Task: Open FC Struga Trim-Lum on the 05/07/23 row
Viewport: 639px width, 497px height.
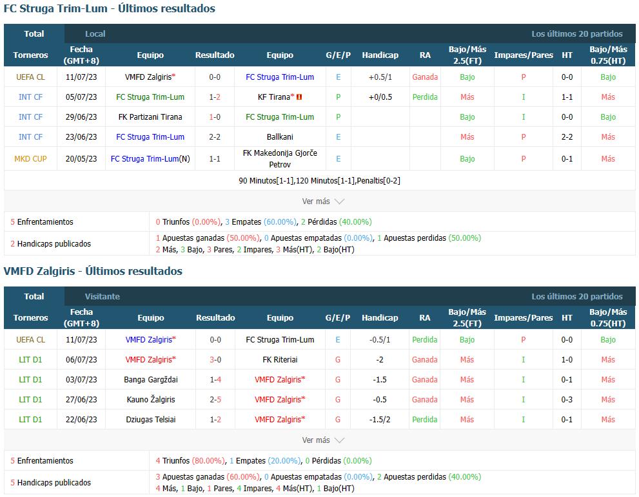Action: click(150, 97)
